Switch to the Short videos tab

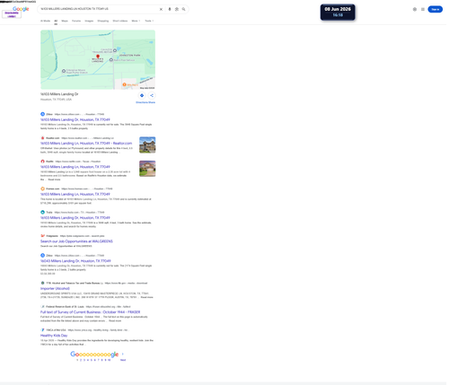click(120, 21)
